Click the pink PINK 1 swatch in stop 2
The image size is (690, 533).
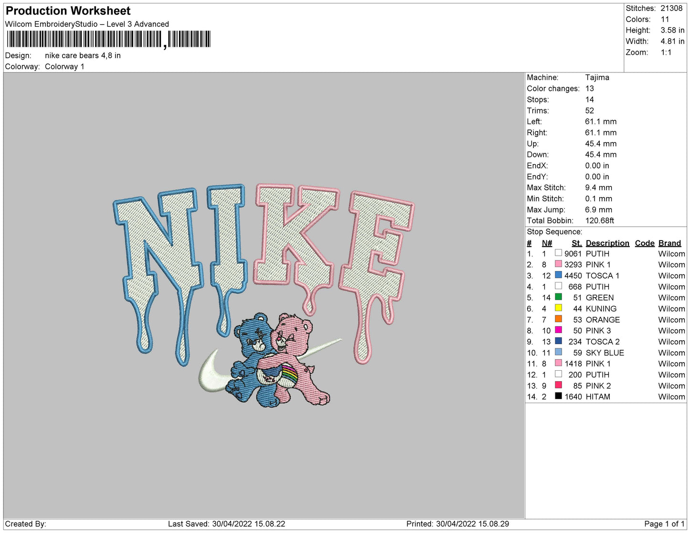558,264
